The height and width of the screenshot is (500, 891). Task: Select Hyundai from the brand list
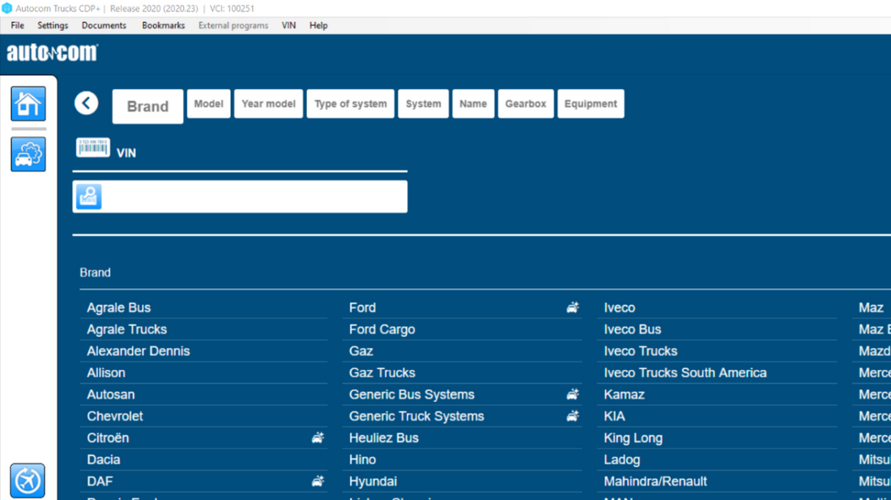click(x=373, y=481)
